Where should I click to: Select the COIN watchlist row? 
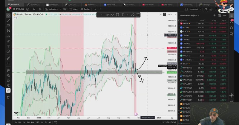[203, 27]
